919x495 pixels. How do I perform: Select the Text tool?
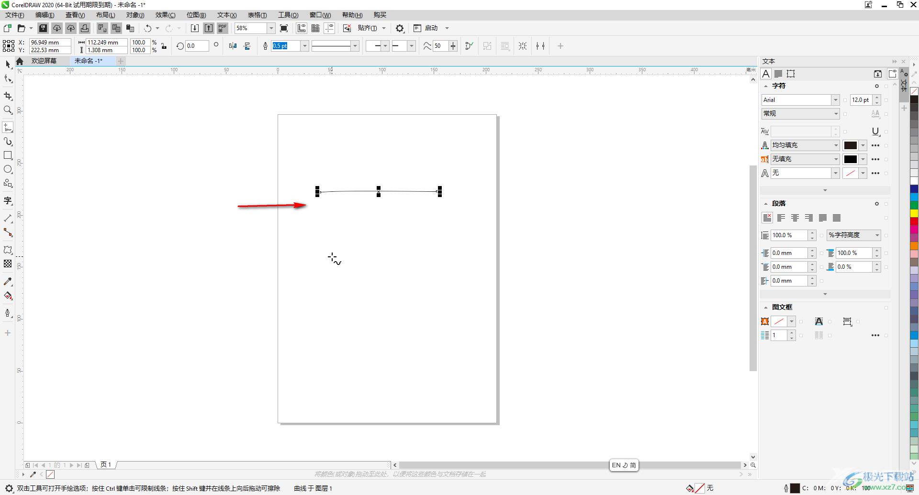pos(8,201)
